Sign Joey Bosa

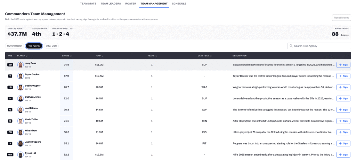pos(343,65)
